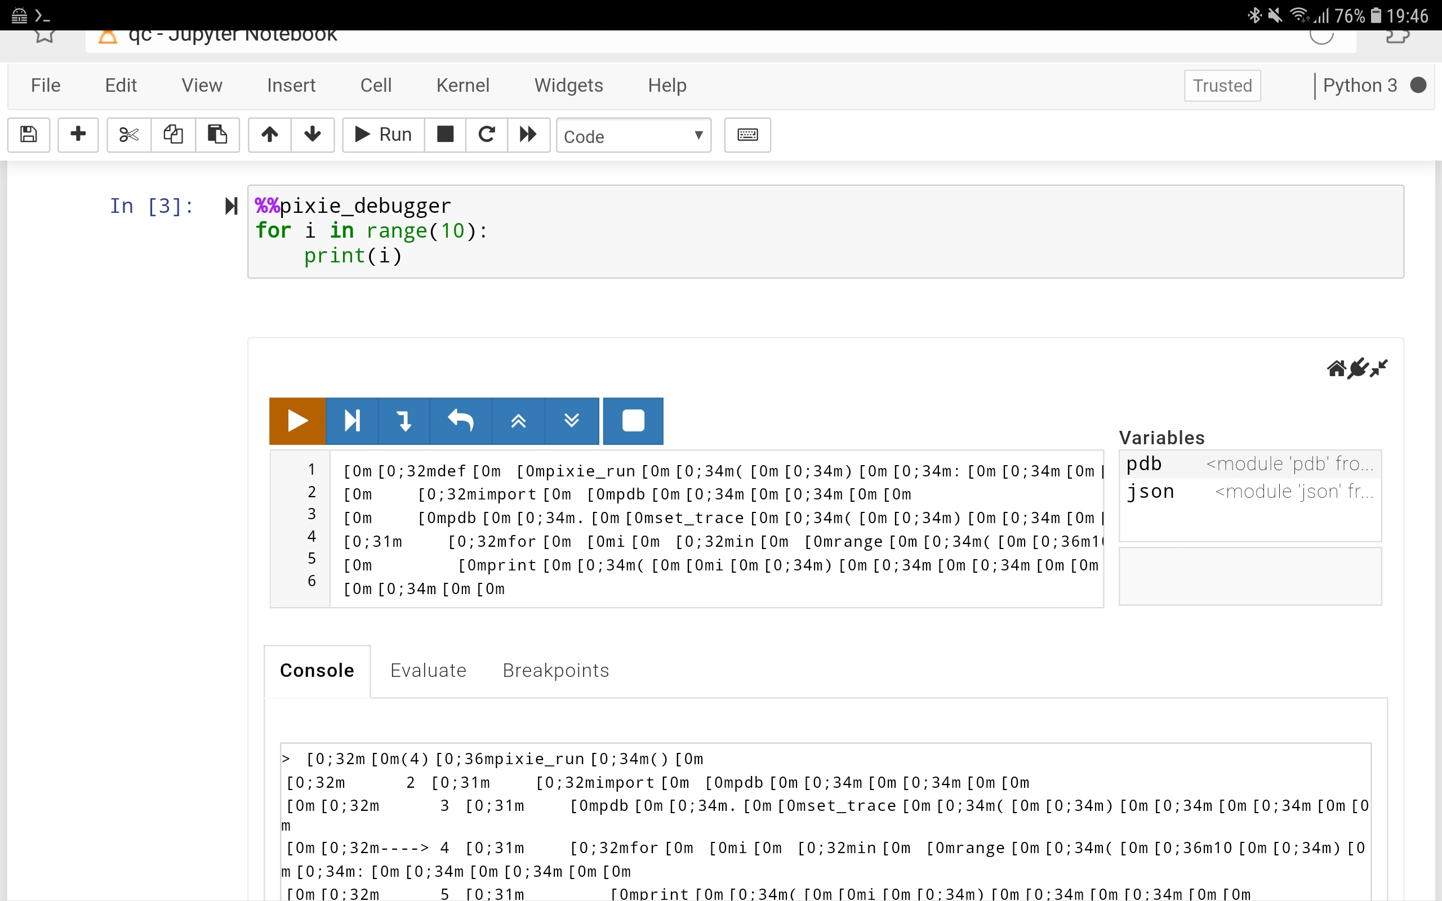Viewport: 1442px width, 901px height.
Task: Stop the debugging session
Action: tap(633, 421)
